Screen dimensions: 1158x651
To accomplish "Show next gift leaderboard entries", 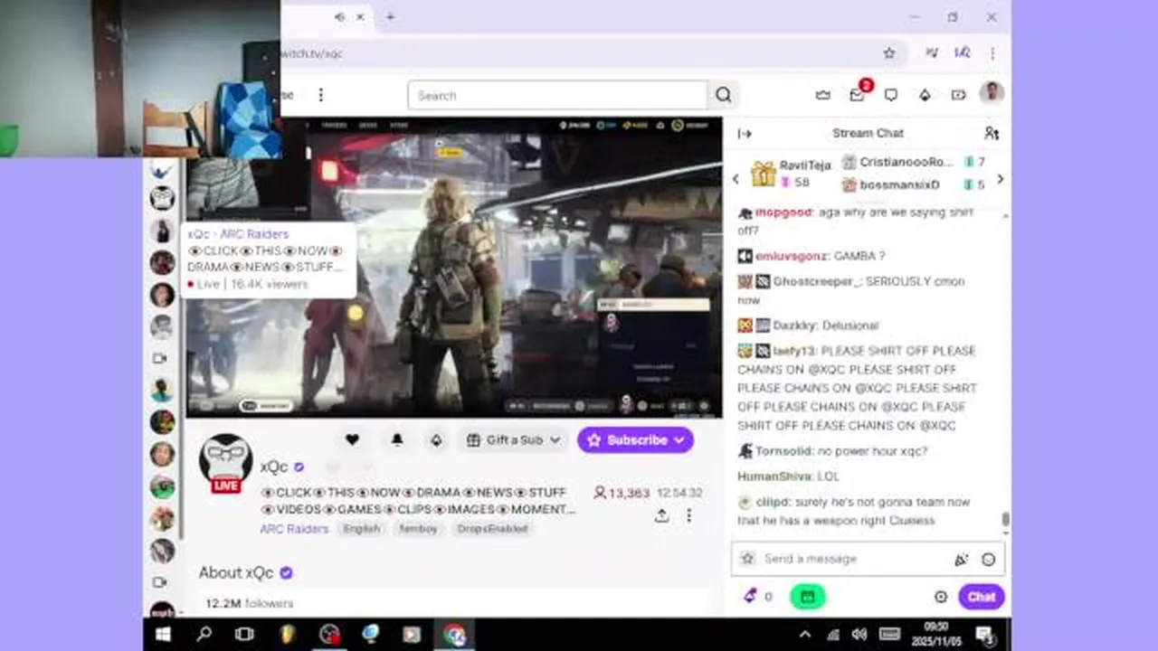I will click(x=1000, y=179).
